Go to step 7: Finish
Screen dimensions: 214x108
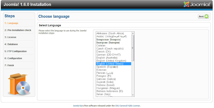(x=9, y=65)
